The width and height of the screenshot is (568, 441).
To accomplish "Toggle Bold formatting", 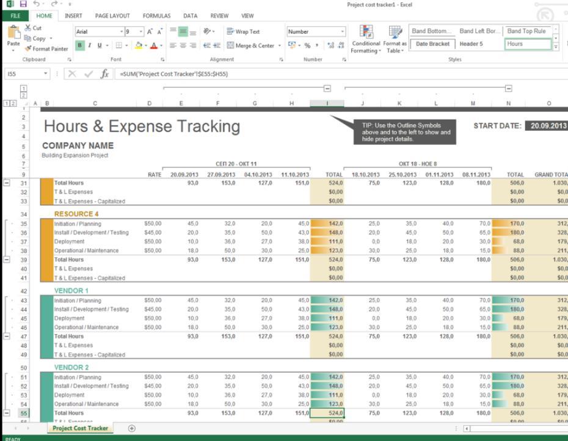I will coord(79,45).
